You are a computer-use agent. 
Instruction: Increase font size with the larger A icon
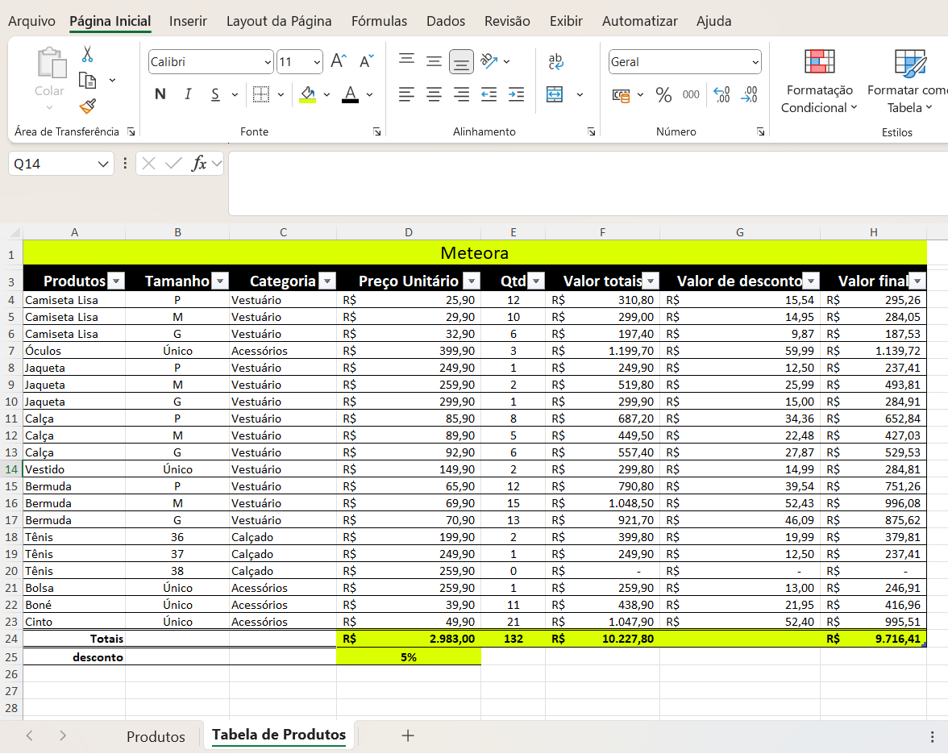pos(339,61)
